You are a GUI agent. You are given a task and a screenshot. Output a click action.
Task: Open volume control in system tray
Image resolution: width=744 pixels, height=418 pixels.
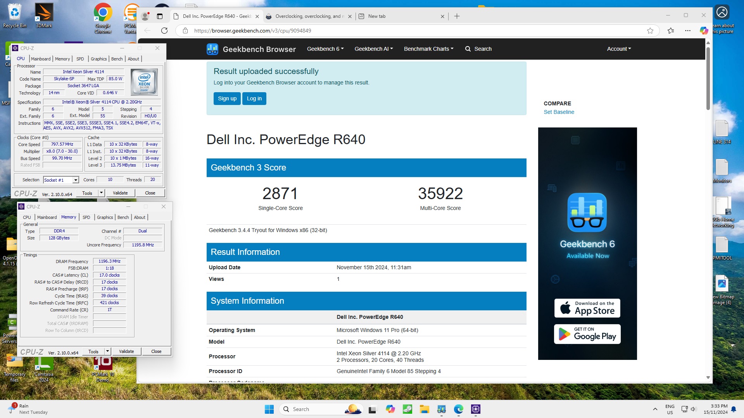pyautogui.click(x=694, y=409)
